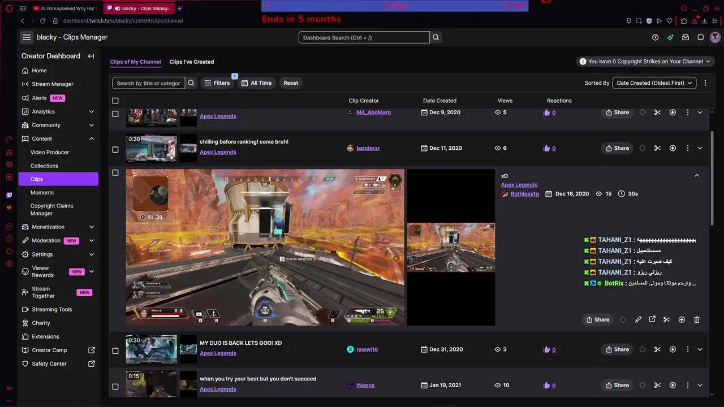Edit the xD clip title pencil
Screen dimensions: 724x407
(638, 319)
